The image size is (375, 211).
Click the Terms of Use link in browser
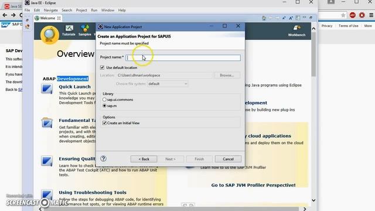pyautogui.click(x=349, y=26)
